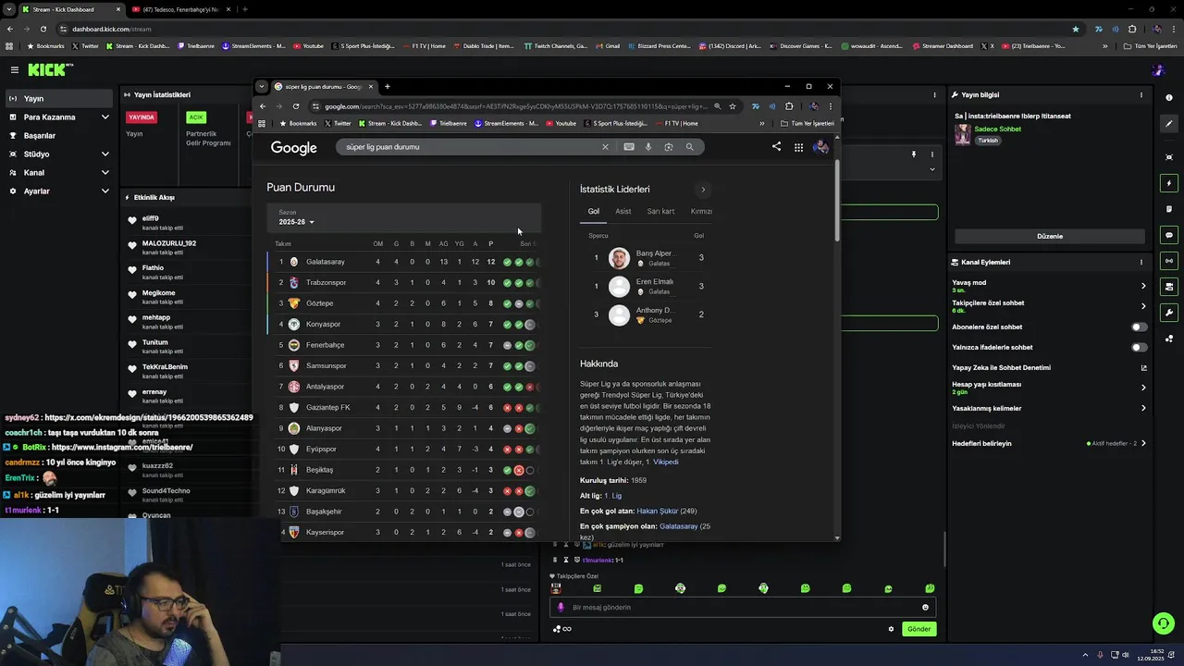
Task: Open Başarılar item in Kick sidebar
Action: pyautogui.click(x=58, y=136)
